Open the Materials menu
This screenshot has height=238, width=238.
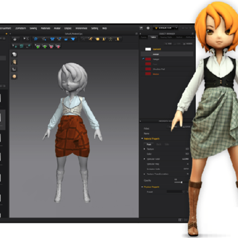tap(46, 28)
